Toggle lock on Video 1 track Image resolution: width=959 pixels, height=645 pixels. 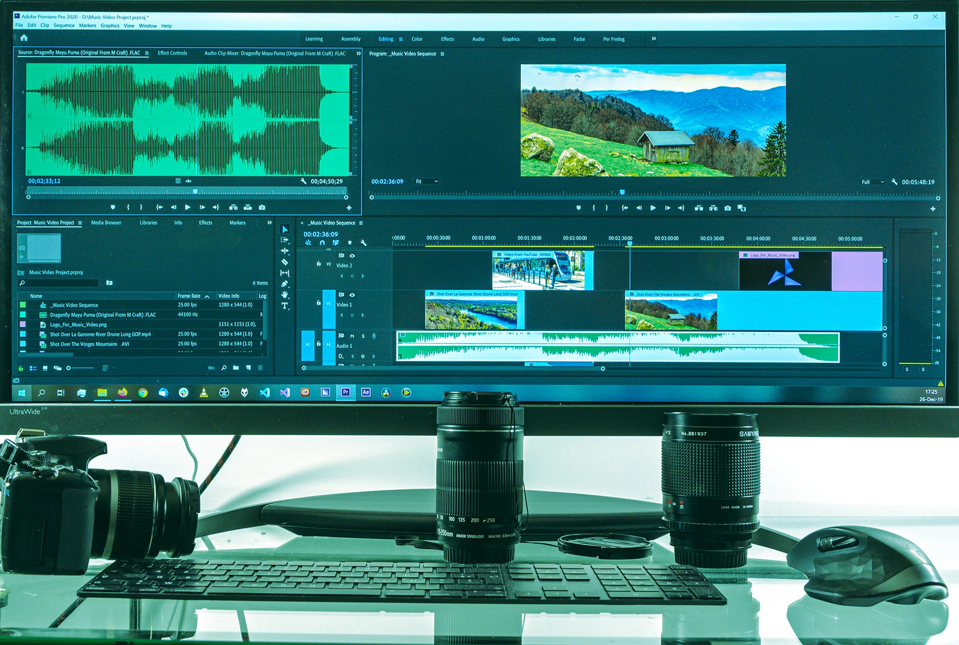319,303
